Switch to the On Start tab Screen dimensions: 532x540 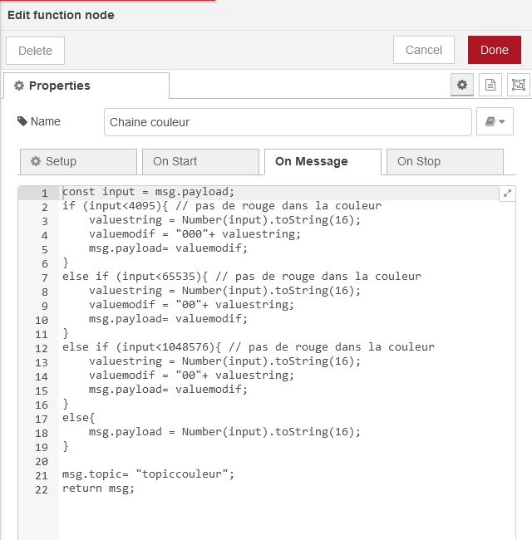200,161
